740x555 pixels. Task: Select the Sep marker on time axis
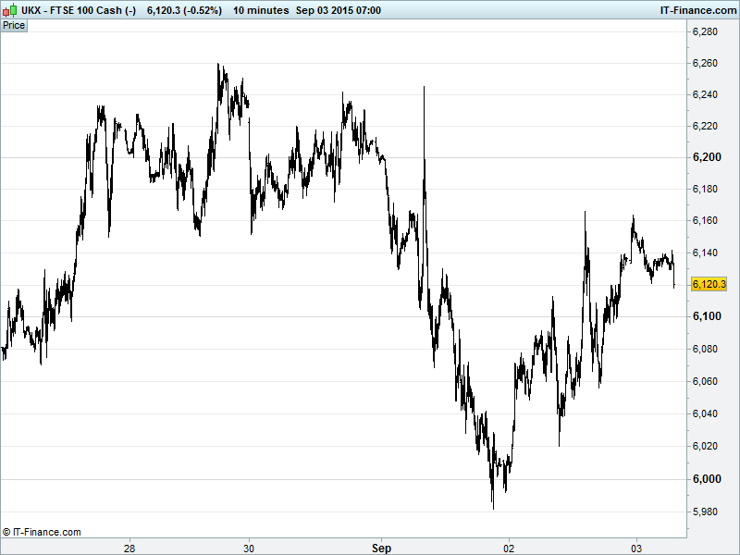(x=379, y=548)
